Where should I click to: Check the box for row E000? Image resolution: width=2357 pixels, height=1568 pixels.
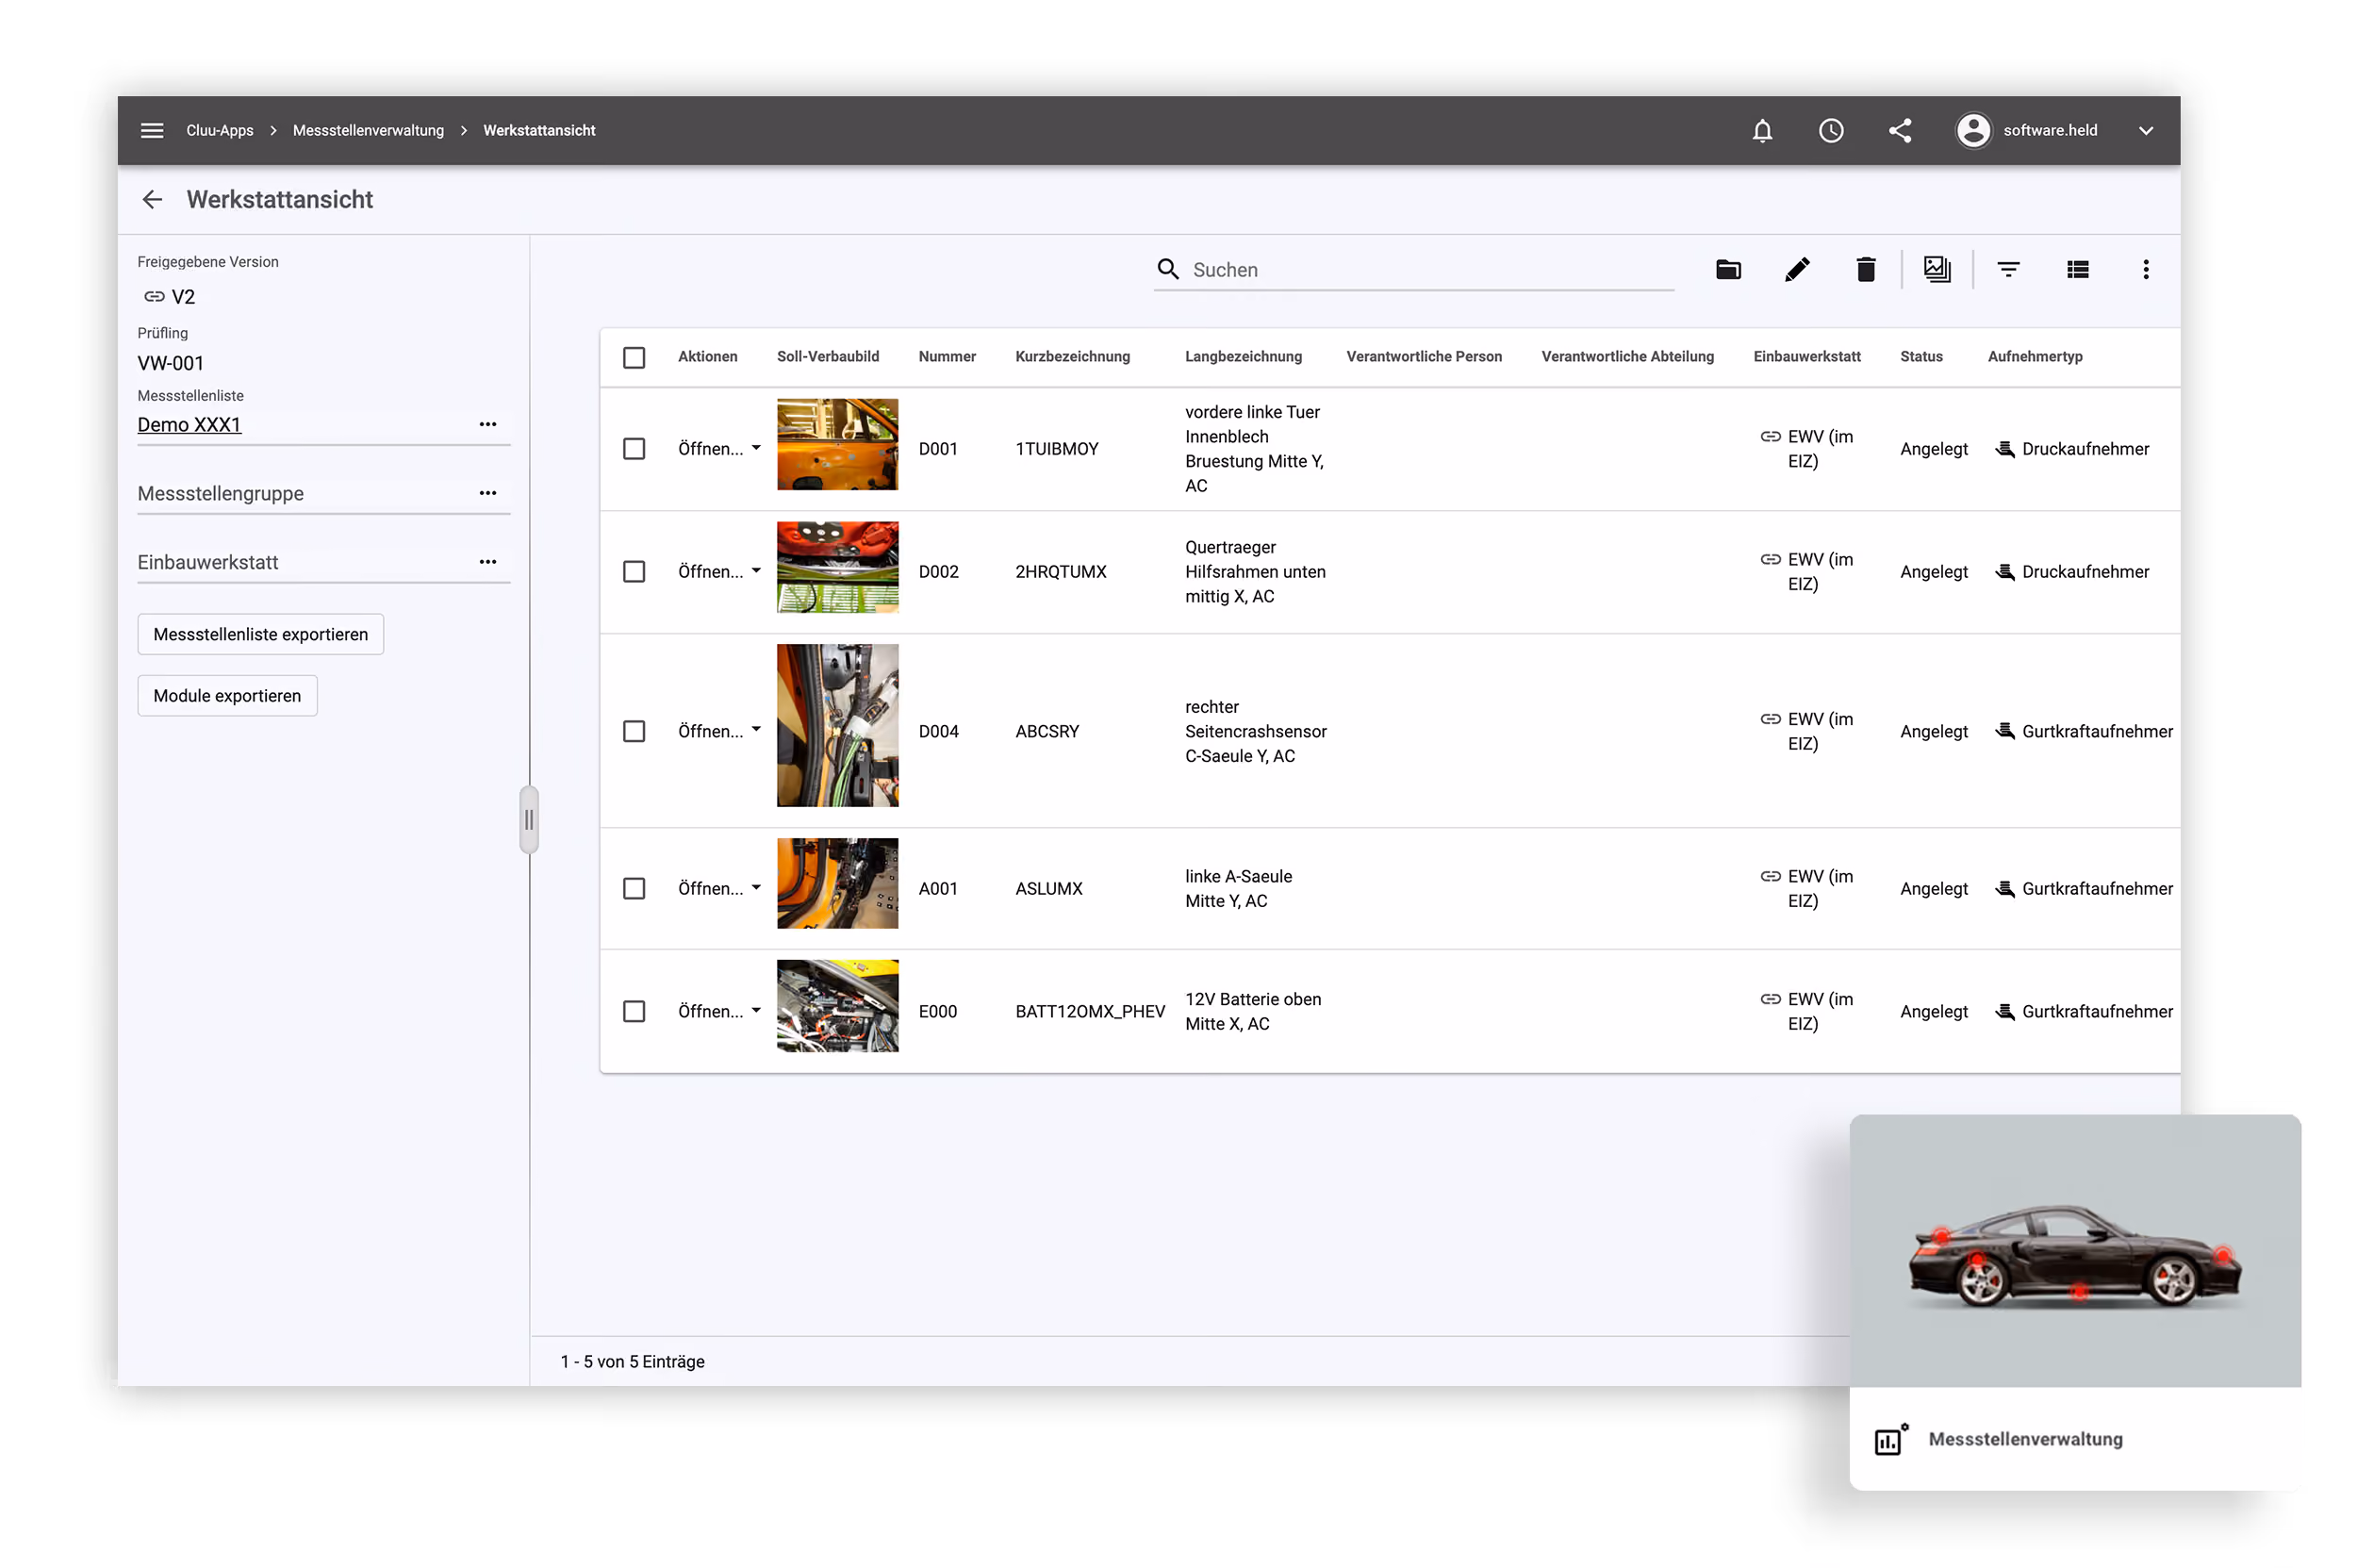coord(634,1011)
